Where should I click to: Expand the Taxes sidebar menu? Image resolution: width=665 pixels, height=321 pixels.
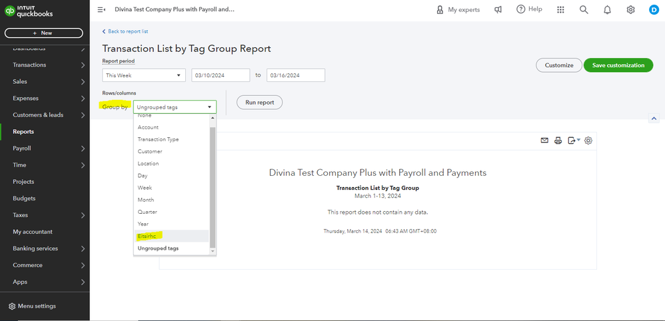(45, 215)
